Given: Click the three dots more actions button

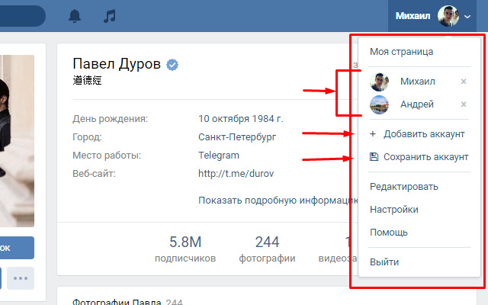Looking at the screenshot, I should click(x=21, y=278).
